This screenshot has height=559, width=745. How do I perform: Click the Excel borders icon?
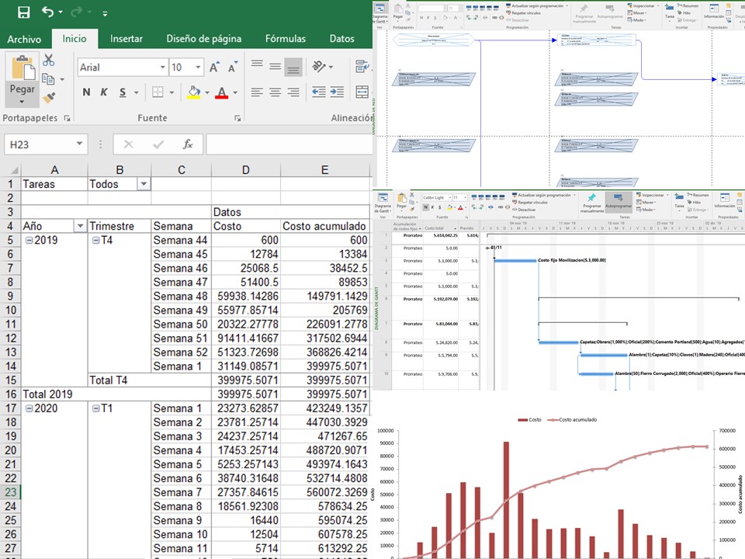158,92
